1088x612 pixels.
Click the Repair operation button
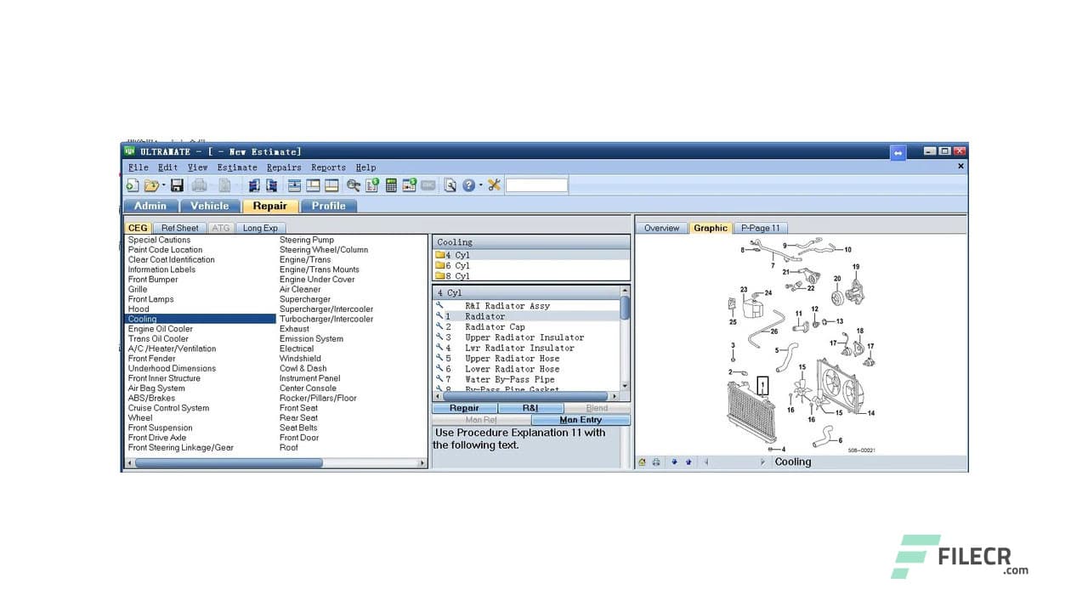(464, 408)
